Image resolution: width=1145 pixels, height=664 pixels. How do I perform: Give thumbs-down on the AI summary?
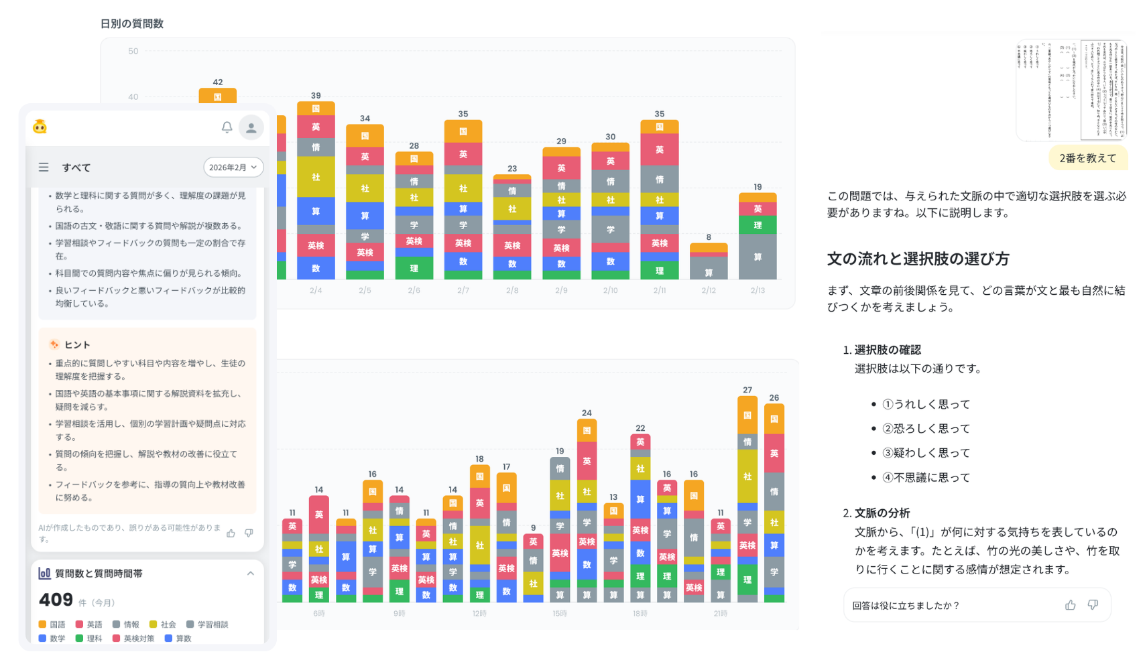[248, 533]
